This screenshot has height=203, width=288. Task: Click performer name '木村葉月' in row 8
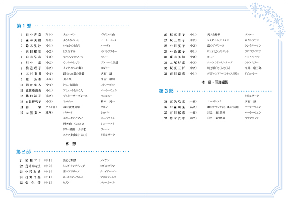point(33,74)
